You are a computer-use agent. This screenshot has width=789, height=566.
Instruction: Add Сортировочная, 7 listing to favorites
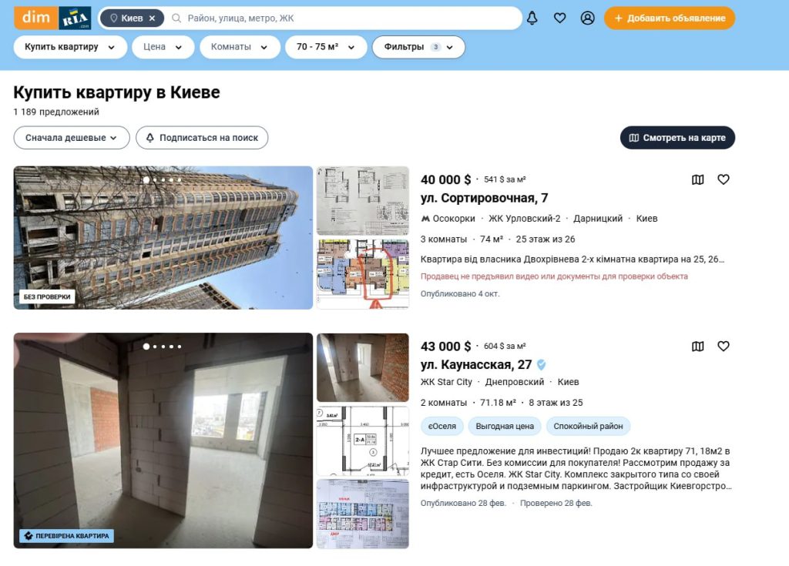click(x=724, y=179)
